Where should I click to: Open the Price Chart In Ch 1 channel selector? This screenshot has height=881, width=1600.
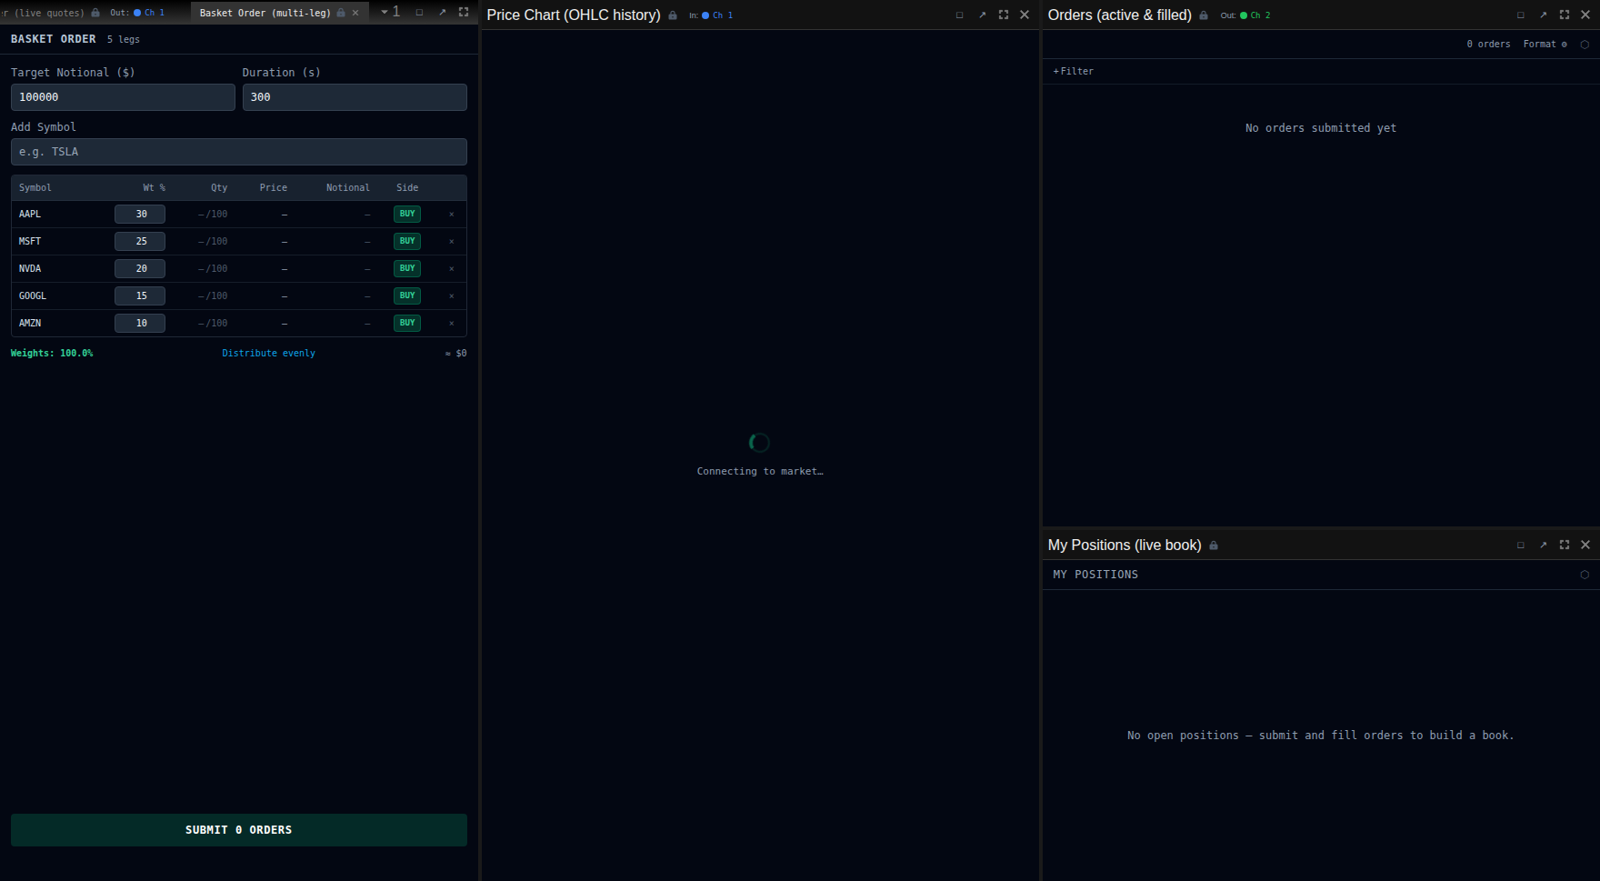(711, 15)
